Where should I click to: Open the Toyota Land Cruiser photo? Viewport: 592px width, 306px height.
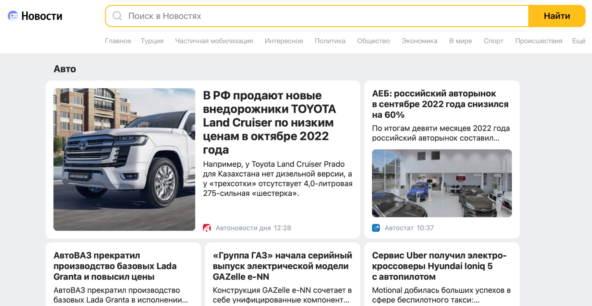point(124,159)
